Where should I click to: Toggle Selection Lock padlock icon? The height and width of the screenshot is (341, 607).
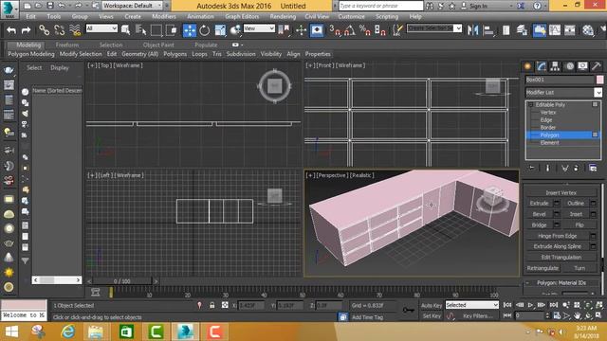point(212,305)
